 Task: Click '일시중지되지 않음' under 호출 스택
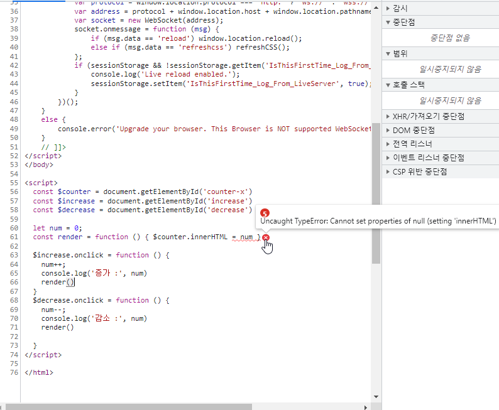coord(450,100)
